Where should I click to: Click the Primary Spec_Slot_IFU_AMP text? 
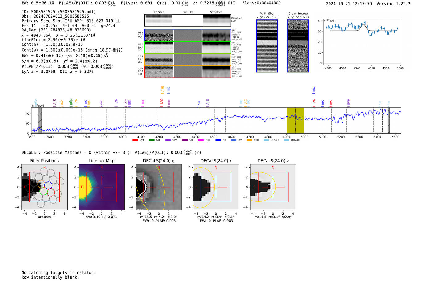[x=71, y=21]
